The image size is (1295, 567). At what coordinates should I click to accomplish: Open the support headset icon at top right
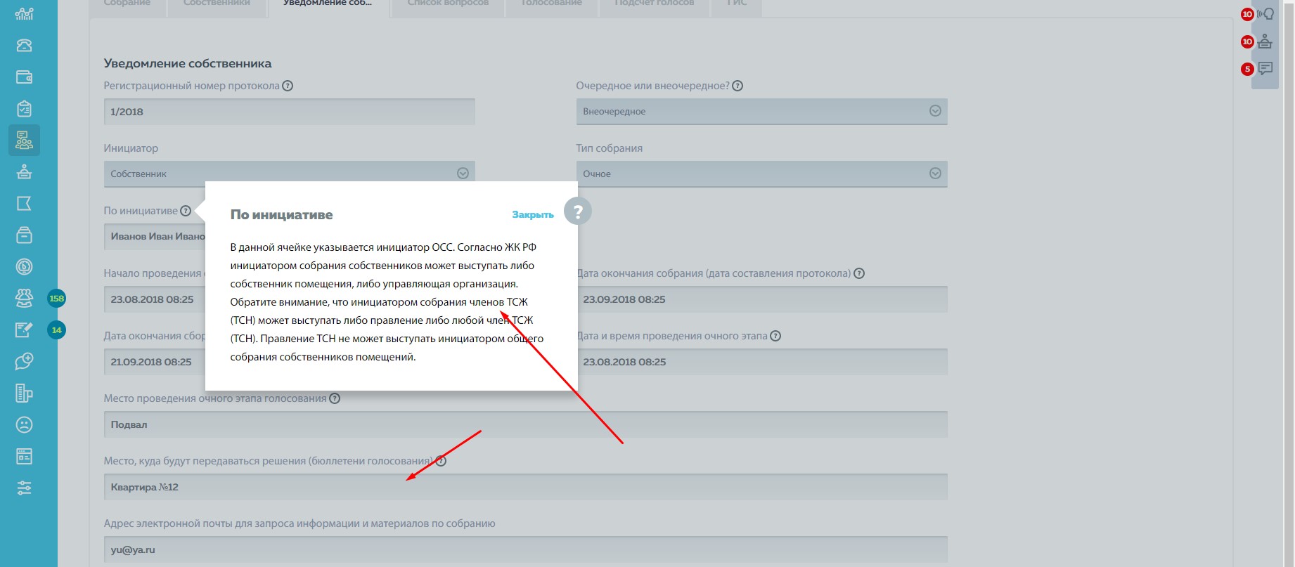1265,14
